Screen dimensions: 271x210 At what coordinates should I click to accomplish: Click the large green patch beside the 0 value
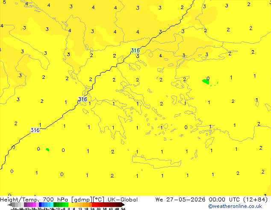tap(206, 81)
